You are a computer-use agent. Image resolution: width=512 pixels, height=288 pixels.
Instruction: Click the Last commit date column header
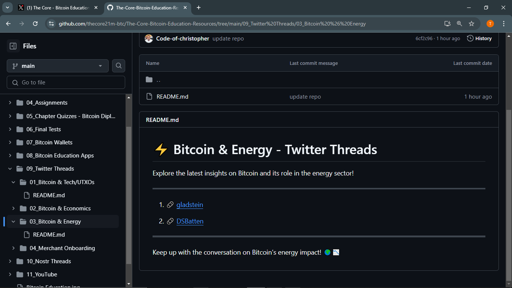coord(472,63)
